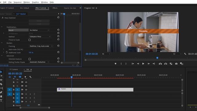This screenshot has width=197, height=111.
Task: Mark In point in Program monitor
Action: pos(121,64)
